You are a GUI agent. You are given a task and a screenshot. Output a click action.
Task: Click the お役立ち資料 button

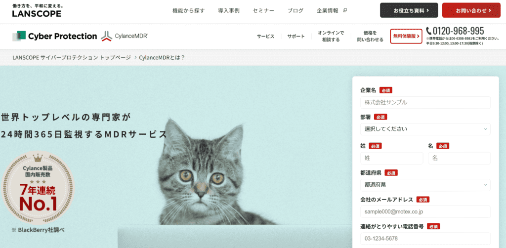point(409,10)
